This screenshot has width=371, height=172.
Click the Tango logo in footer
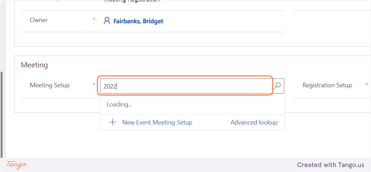(x=17, y=165)
